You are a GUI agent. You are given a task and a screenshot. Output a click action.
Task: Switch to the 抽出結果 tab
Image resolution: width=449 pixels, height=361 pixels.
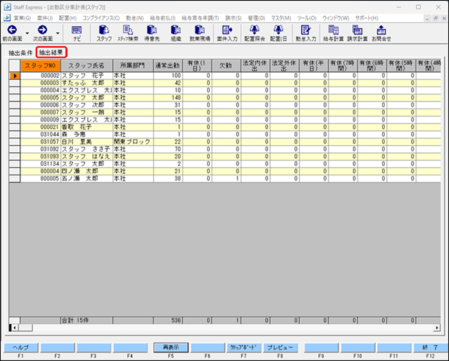[x=51, y=53]
